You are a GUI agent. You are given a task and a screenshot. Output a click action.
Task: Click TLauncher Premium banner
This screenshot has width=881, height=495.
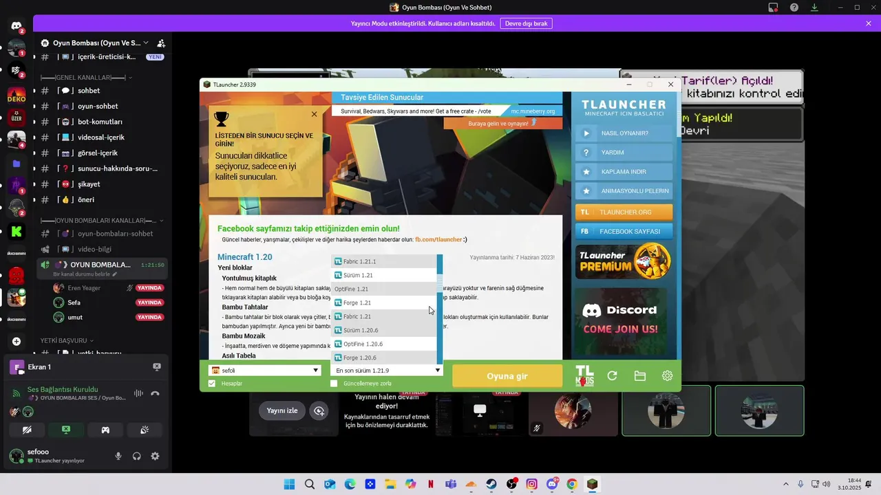click(x=624, y=261)
